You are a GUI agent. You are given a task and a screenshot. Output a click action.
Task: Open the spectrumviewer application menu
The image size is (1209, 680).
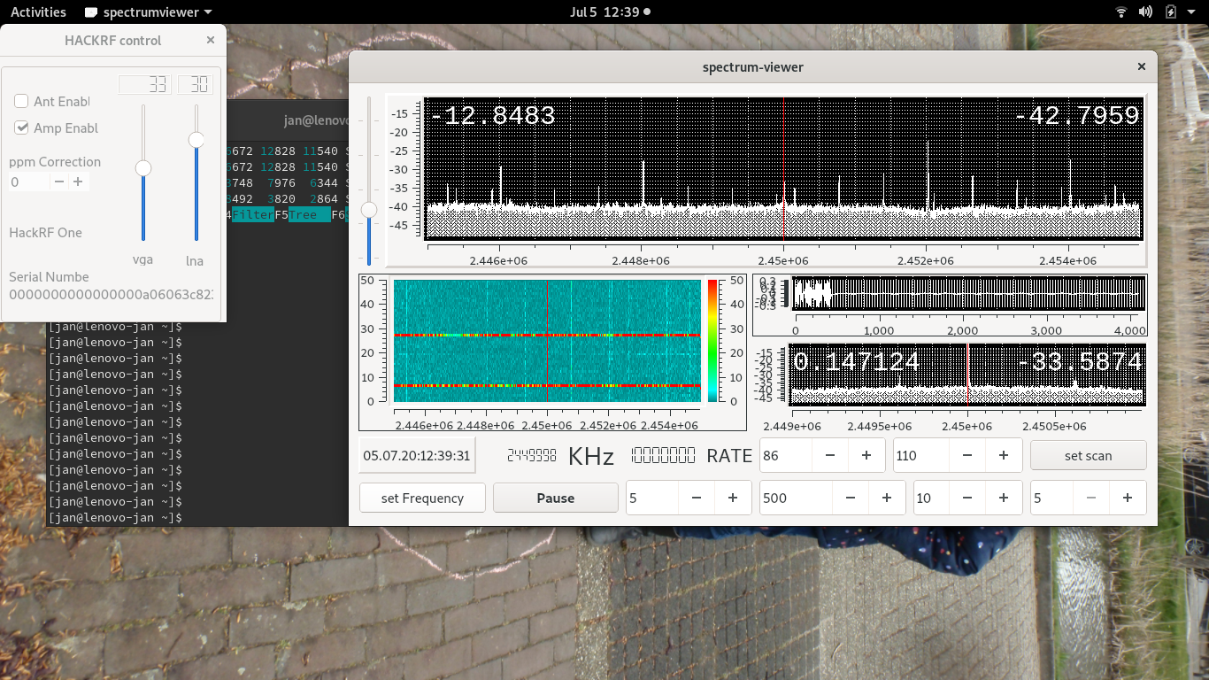[x=149, y=12]
